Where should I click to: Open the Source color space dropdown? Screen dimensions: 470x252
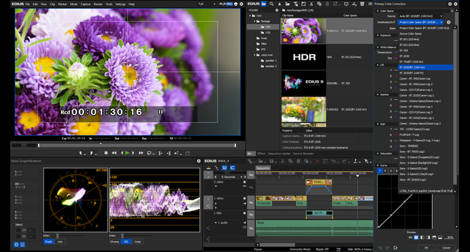click(420, 16)
